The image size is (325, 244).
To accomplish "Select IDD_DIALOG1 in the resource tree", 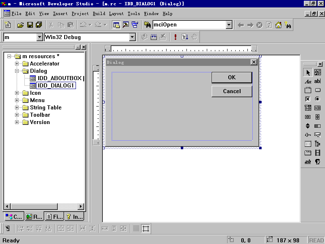I will tap(56, 85).
